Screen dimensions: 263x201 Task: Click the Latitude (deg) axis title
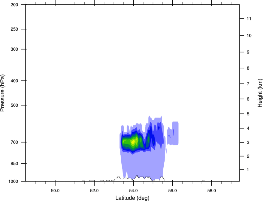pyautogui.click(x=132, y=198)
